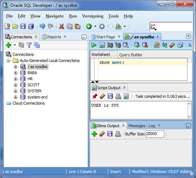The image size is (196, 178).
Task: Minimize the Dbms Output panel
Action: (188, 126)
